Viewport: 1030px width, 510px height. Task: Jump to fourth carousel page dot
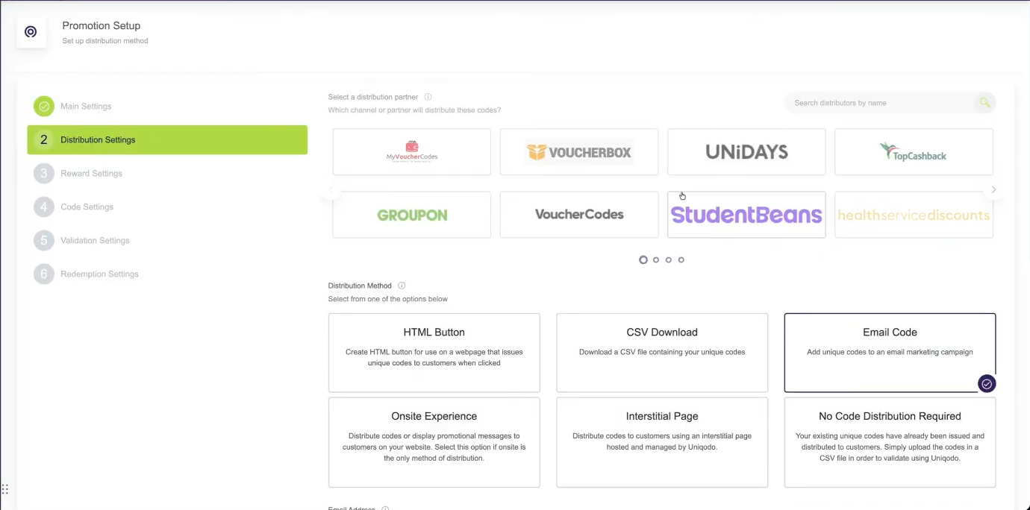click(681, 260)
